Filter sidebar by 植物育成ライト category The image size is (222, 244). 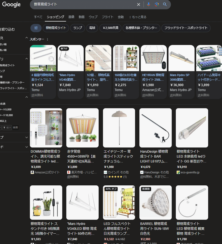(x=7, y=65)
